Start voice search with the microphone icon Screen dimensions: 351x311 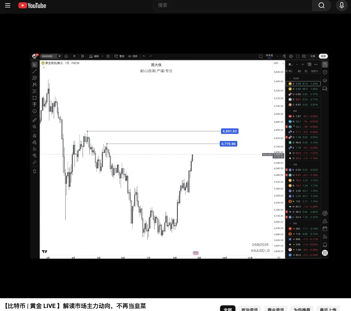click(341, 5)
